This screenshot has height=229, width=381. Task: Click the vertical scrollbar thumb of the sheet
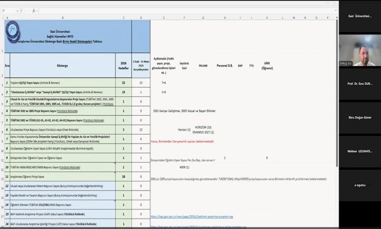click(x=337, y=93)
